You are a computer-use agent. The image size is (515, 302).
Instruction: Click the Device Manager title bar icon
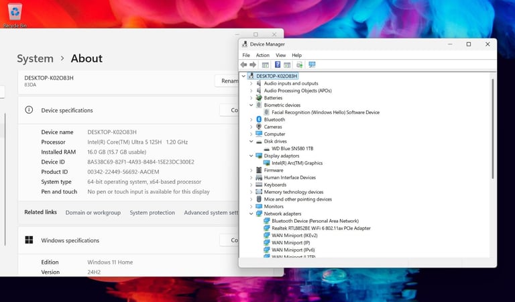click(245, 44)
